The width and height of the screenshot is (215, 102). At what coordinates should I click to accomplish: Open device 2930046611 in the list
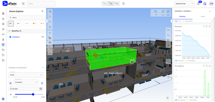(x=16, y=37)
